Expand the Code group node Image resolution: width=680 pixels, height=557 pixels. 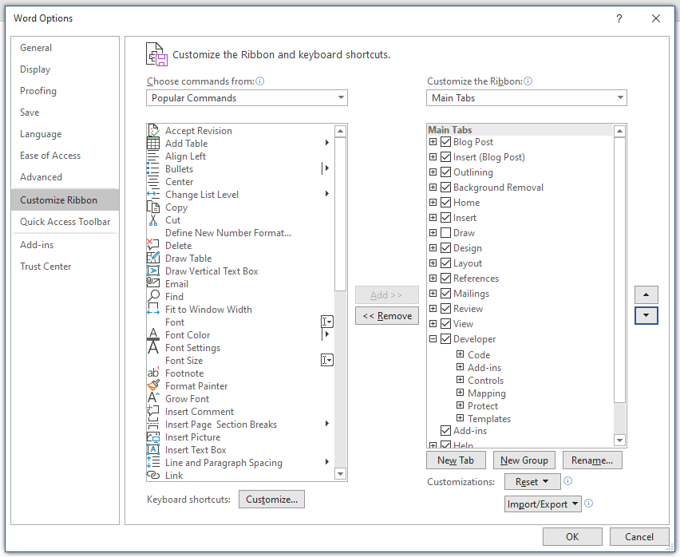point(461,354)
